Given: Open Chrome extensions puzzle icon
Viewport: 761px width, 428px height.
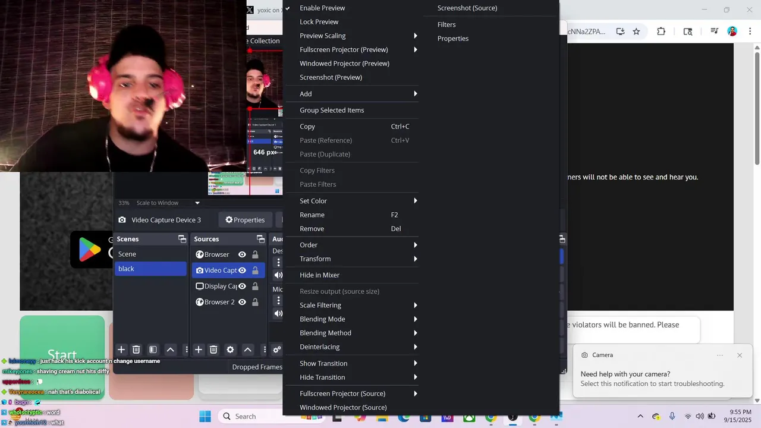Looking at the screenshot, I should click(x=661, y=32).
